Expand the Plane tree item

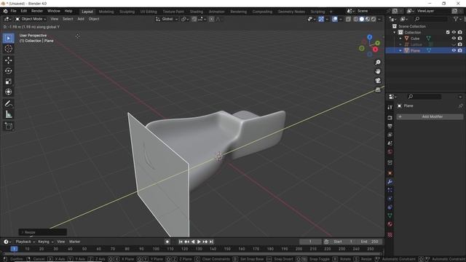pyautogui.click(x=400, y=50)
